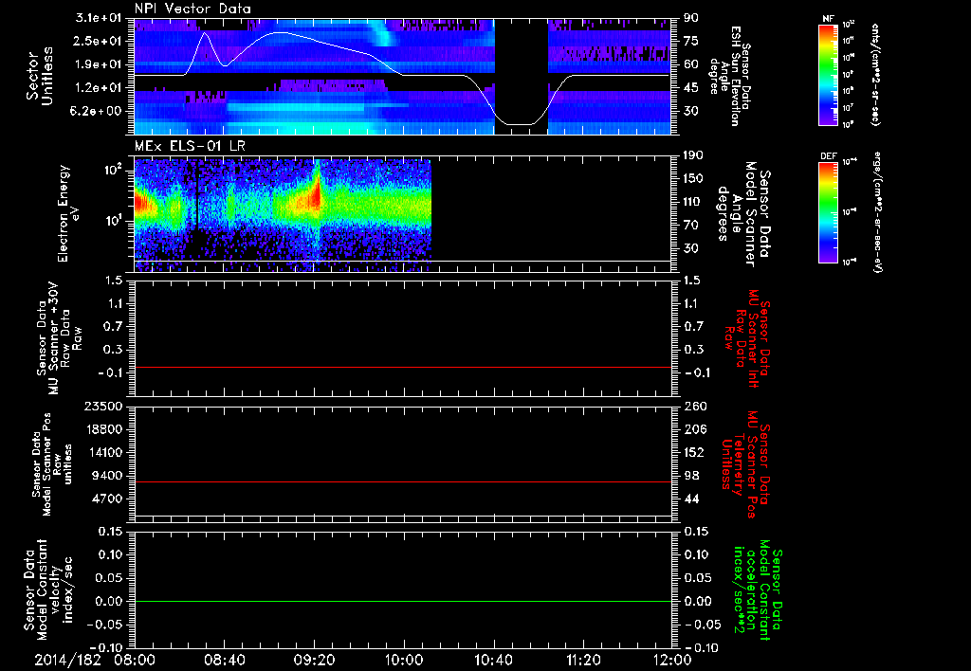Click the 08:40 time axis label
This screenshot has height=671, width=971.
(224, 660)
